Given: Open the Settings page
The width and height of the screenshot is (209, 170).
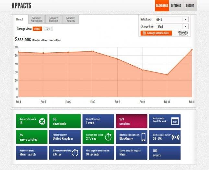Looking at the screenshot, I should 176,6.
